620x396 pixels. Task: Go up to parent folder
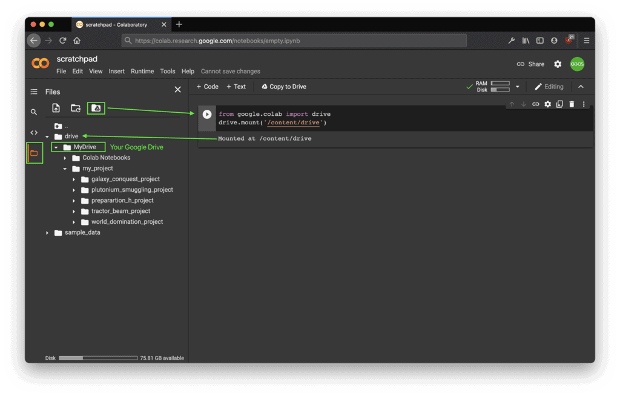58,126
